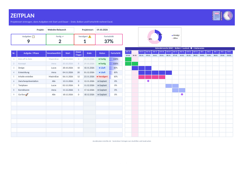Click the checkmark icon beside Fertig card label
The width and height of the screenshot is (244, 173).
tap(63, 36)
